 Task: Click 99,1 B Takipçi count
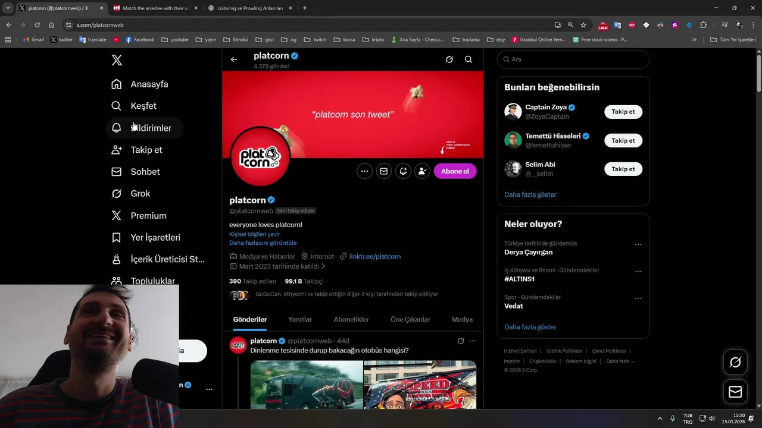(x=304, y=281)
